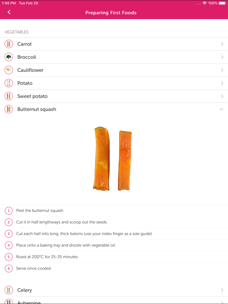Tap the Sweet potato food icon
228x304 pixels.
pyautogui.click(x=9, y=96)
